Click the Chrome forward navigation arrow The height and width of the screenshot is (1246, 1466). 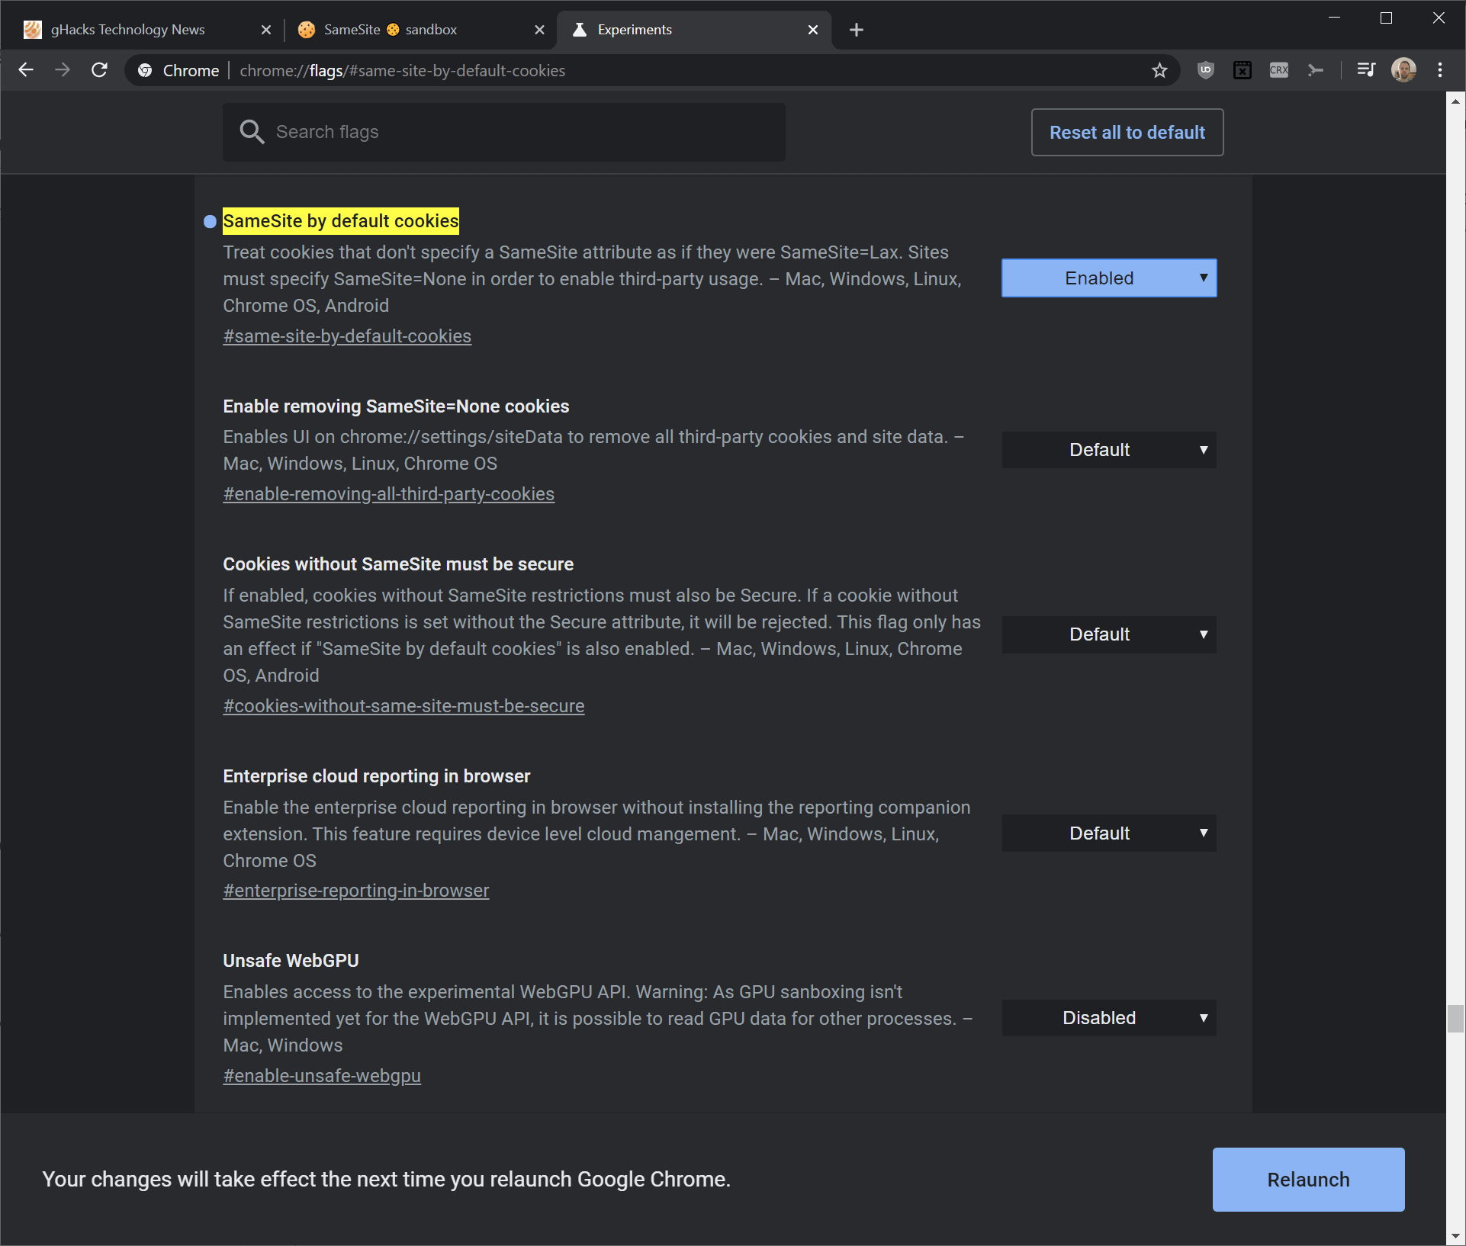[x=63, y=69]
